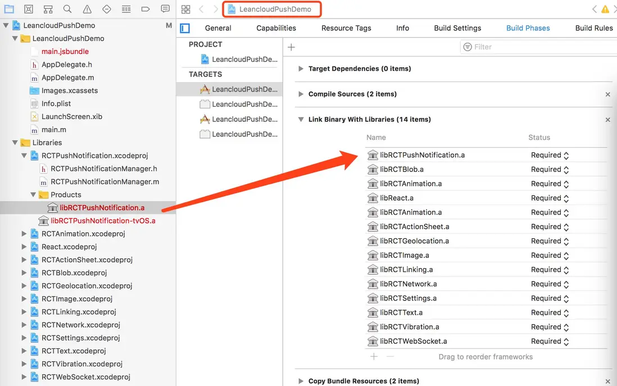617x386 pixels.
Task: Open Images.xcassets asset catalog
Action: click(69, 90)
